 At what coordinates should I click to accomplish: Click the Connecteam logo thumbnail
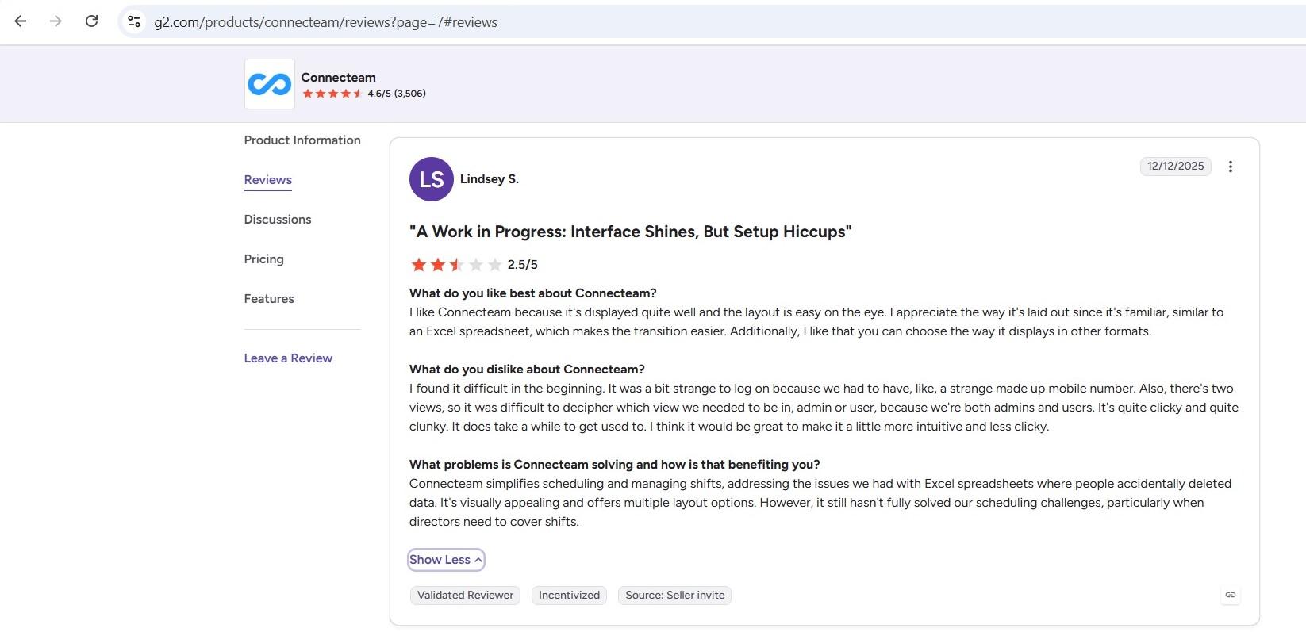270,84
